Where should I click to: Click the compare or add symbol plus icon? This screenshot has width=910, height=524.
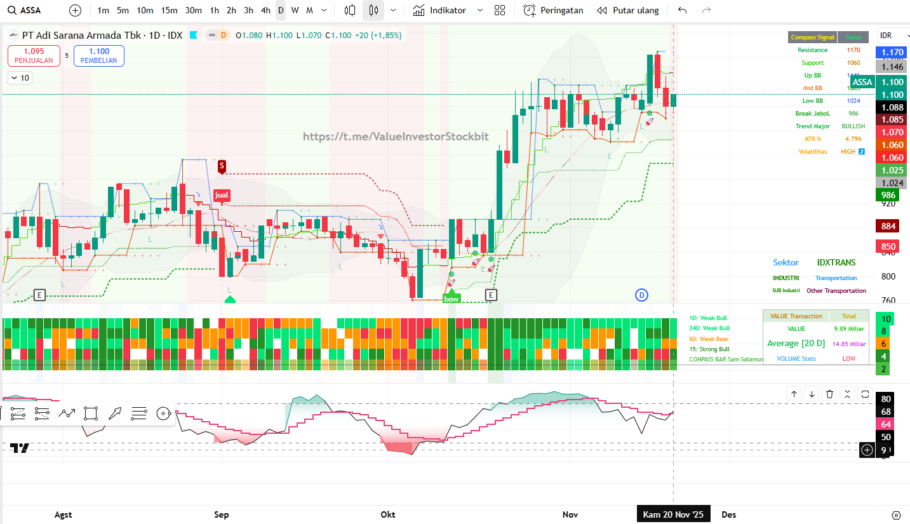pos(76,10)
